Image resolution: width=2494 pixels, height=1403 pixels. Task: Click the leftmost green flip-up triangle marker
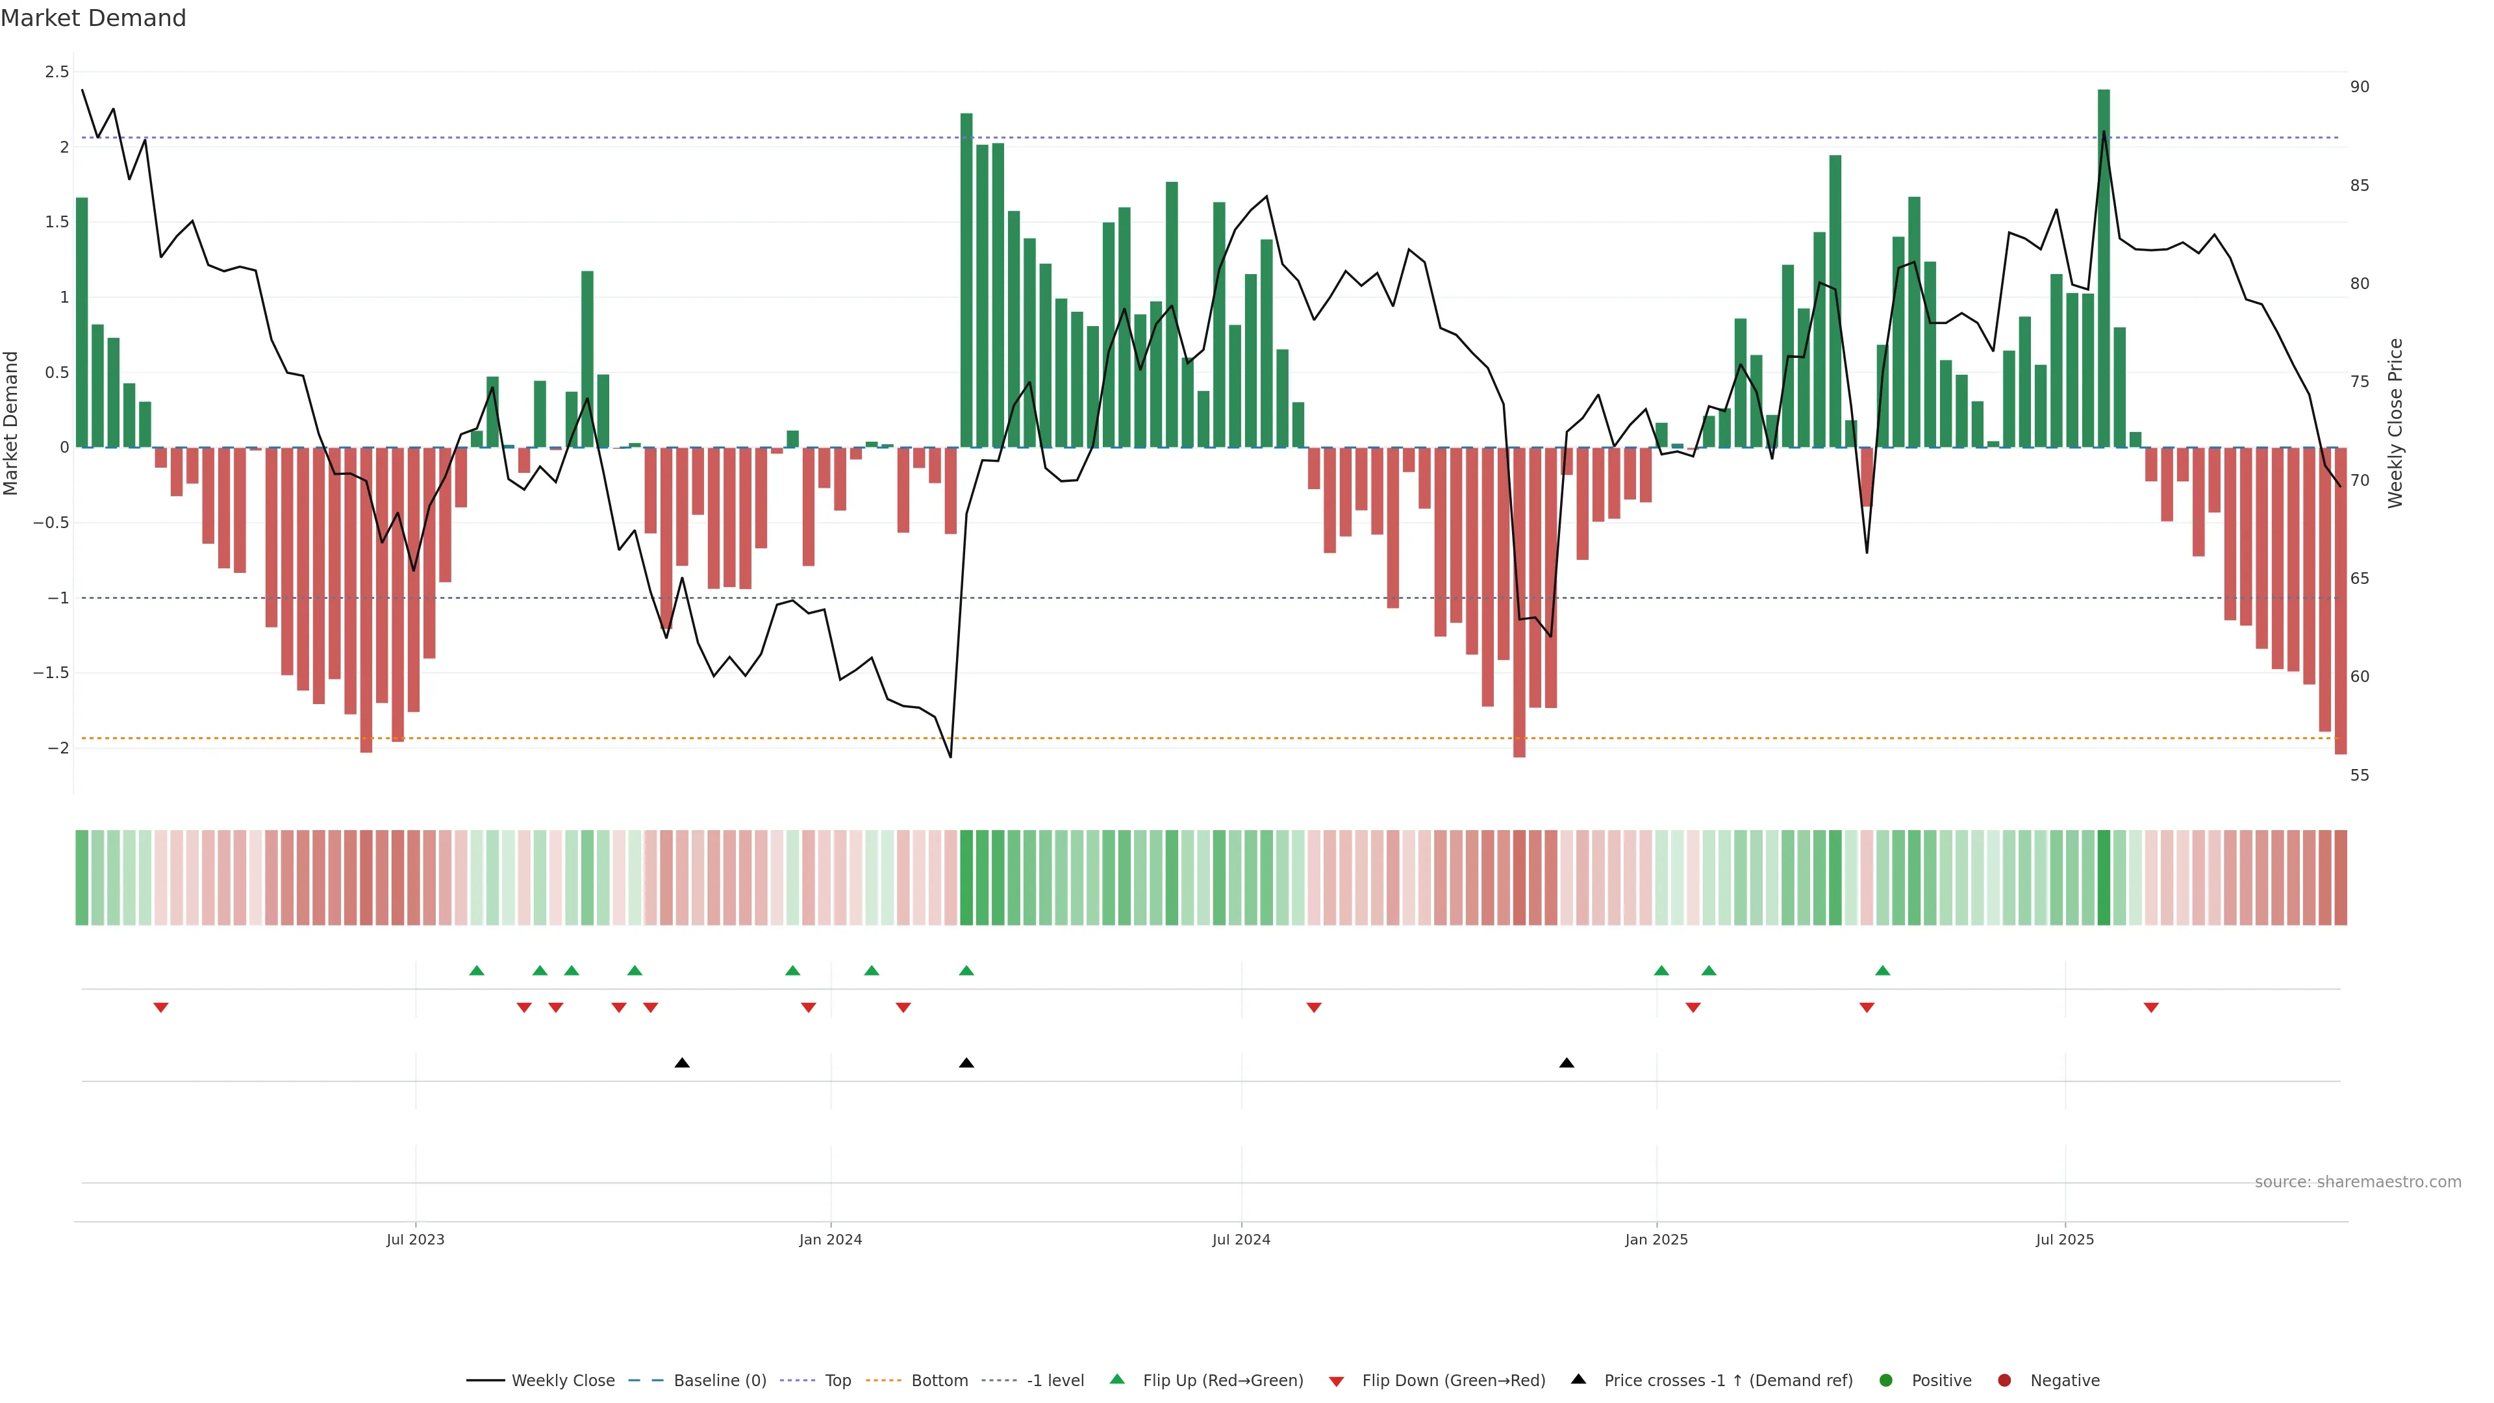click(x=476, y=970)
